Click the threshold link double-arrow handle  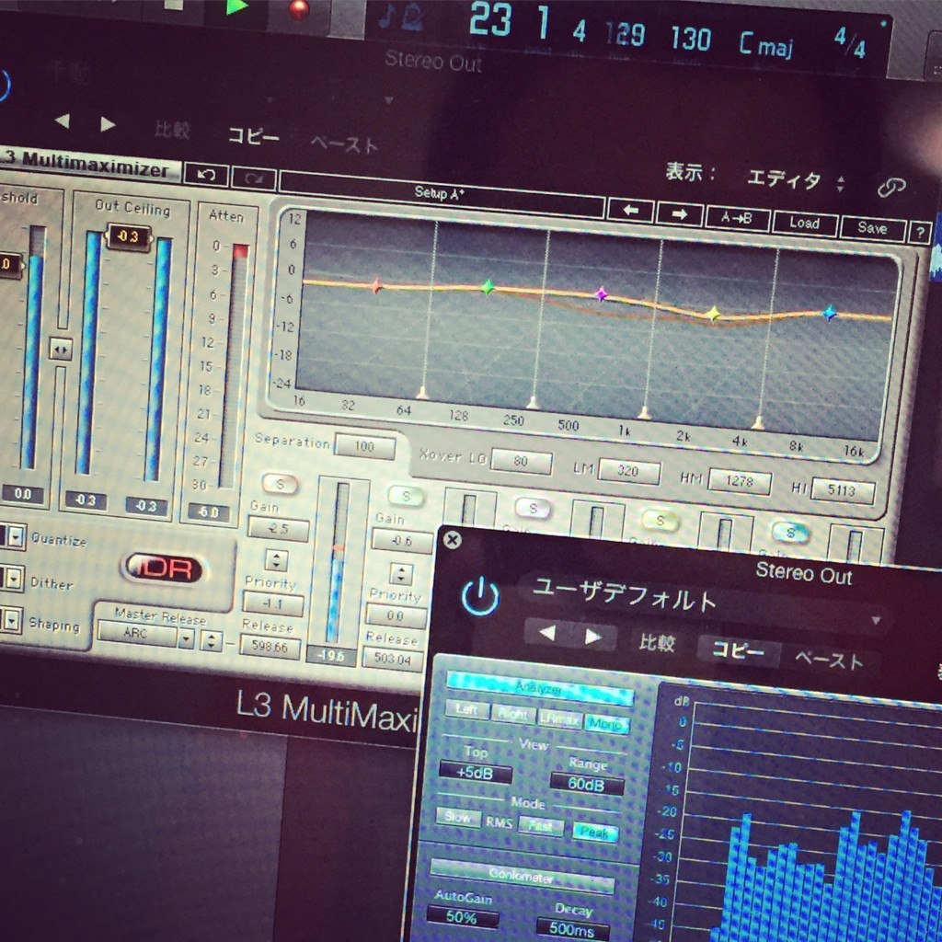pyautogui.click(x=61, y=349)
